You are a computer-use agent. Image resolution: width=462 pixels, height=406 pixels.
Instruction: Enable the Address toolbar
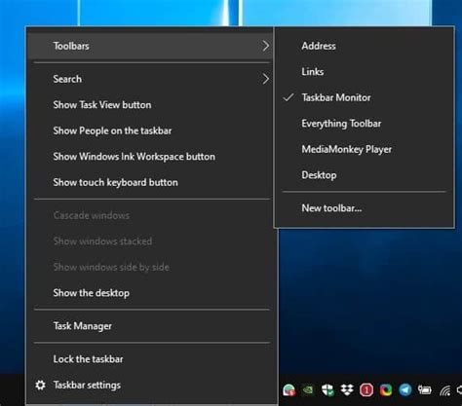pos(364,46)
